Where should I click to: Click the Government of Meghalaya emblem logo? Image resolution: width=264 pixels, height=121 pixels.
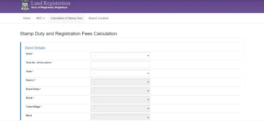(25, 5)
